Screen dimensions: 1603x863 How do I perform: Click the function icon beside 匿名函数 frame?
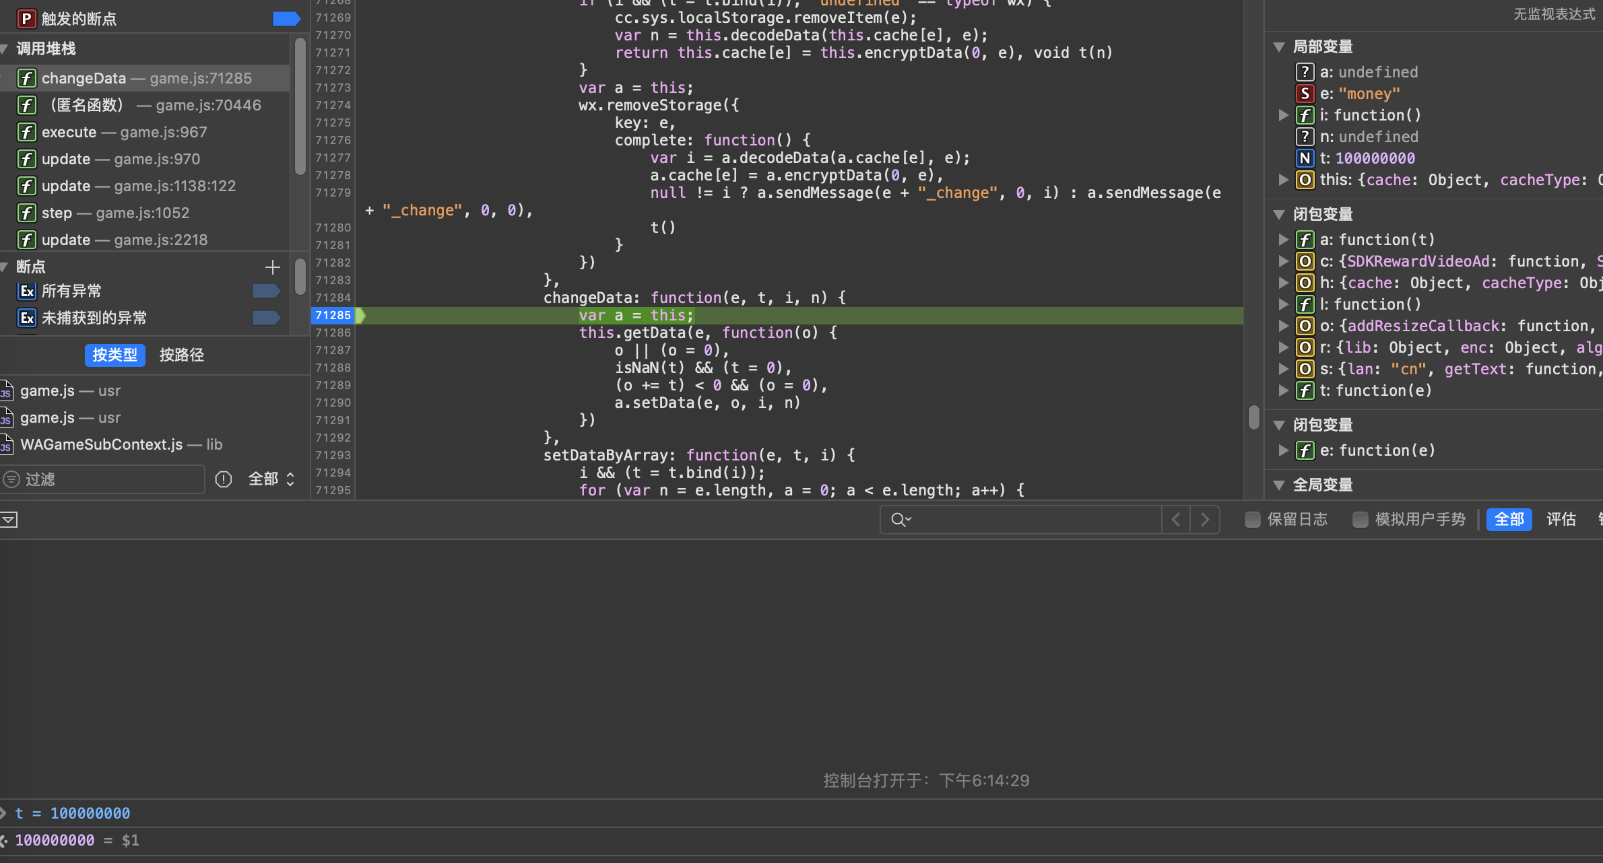pos(26,105)
